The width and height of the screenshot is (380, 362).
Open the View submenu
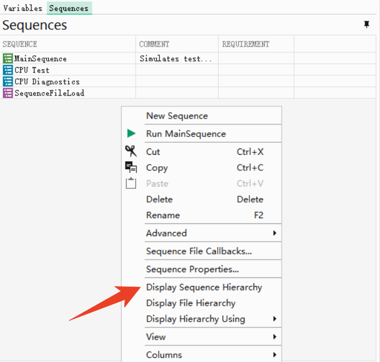point(156,337)
